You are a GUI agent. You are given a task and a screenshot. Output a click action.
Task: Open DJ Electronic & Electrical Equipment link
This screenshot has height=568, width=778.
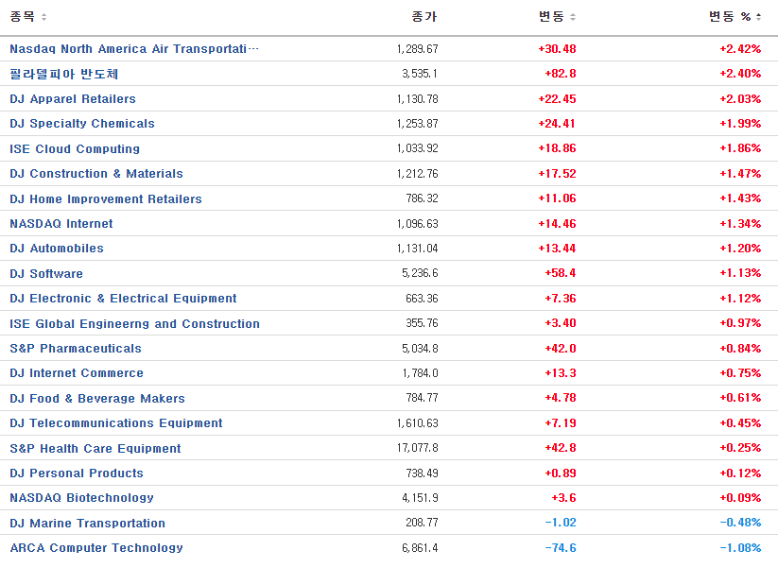(123, 299)
